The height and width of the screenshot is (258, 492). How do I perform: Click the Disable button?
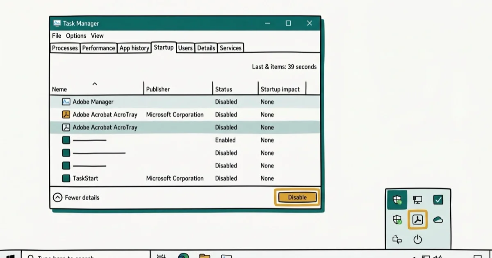(297, 197)
